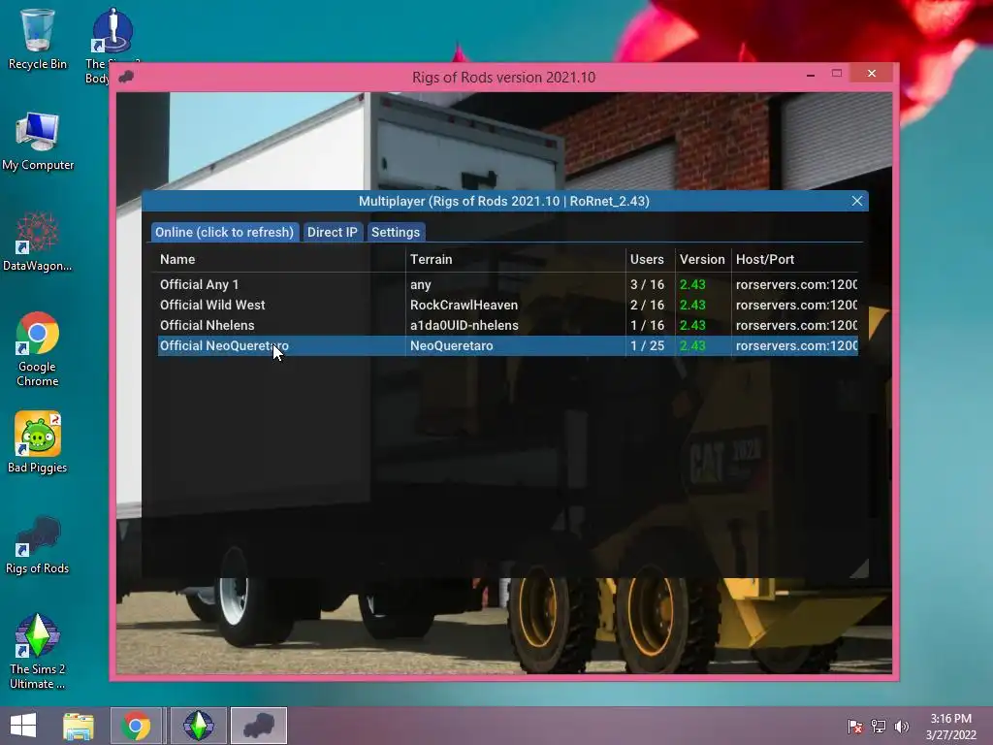Select the Official Any 1 server
This screenshot has height=745, width=993.
(508, 284)
